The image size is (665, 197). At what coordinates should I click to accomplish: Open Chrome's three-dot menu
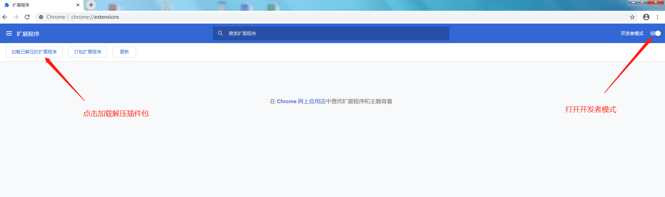coord(657,17)
